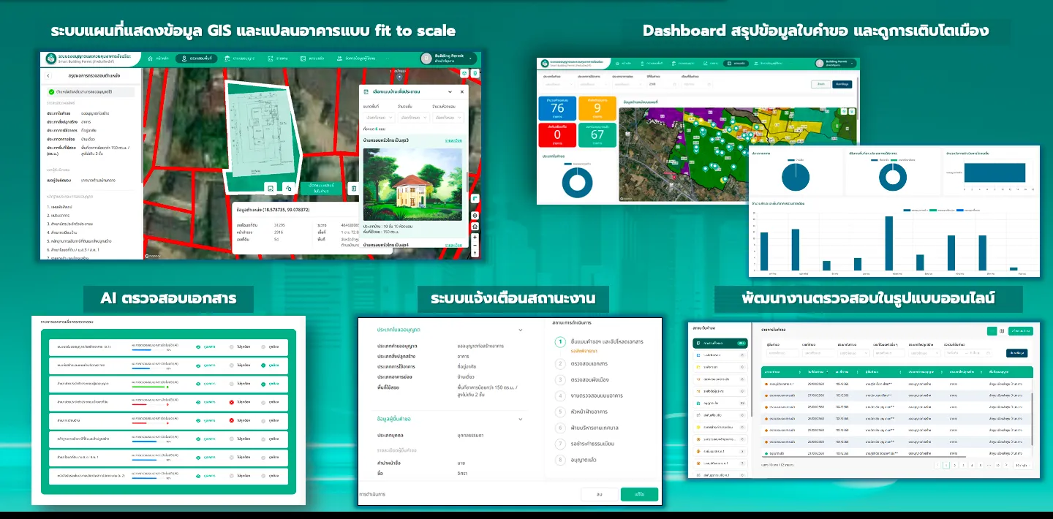
Task: Toggle red 'ไม่ถูกต้อง' option in fourth document row
Action: [x=231, y=402]
